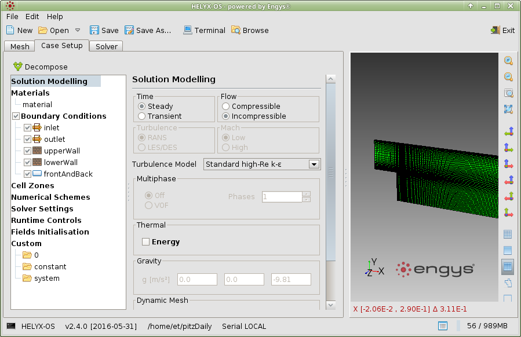Toggle the upperWall checkbox
The width and height of the screenshot is (521, 337).
[27, 151]
